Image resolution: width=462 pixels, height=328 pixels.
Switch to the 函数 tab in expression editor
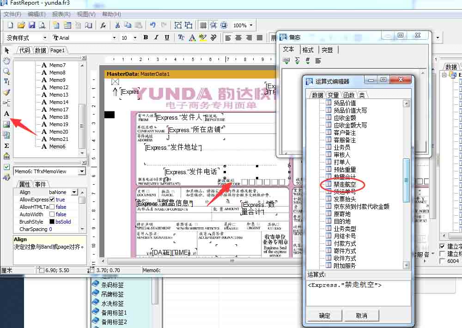(x=348, y=95)
